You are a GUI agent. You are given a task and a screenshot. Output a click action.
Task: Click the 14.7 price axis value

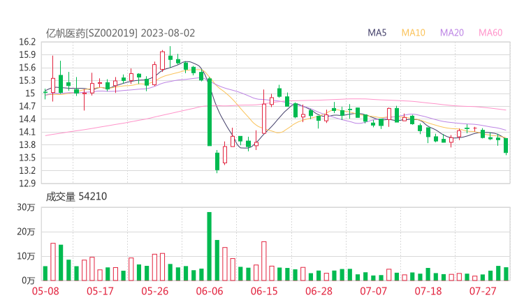[x=27, y=106]
